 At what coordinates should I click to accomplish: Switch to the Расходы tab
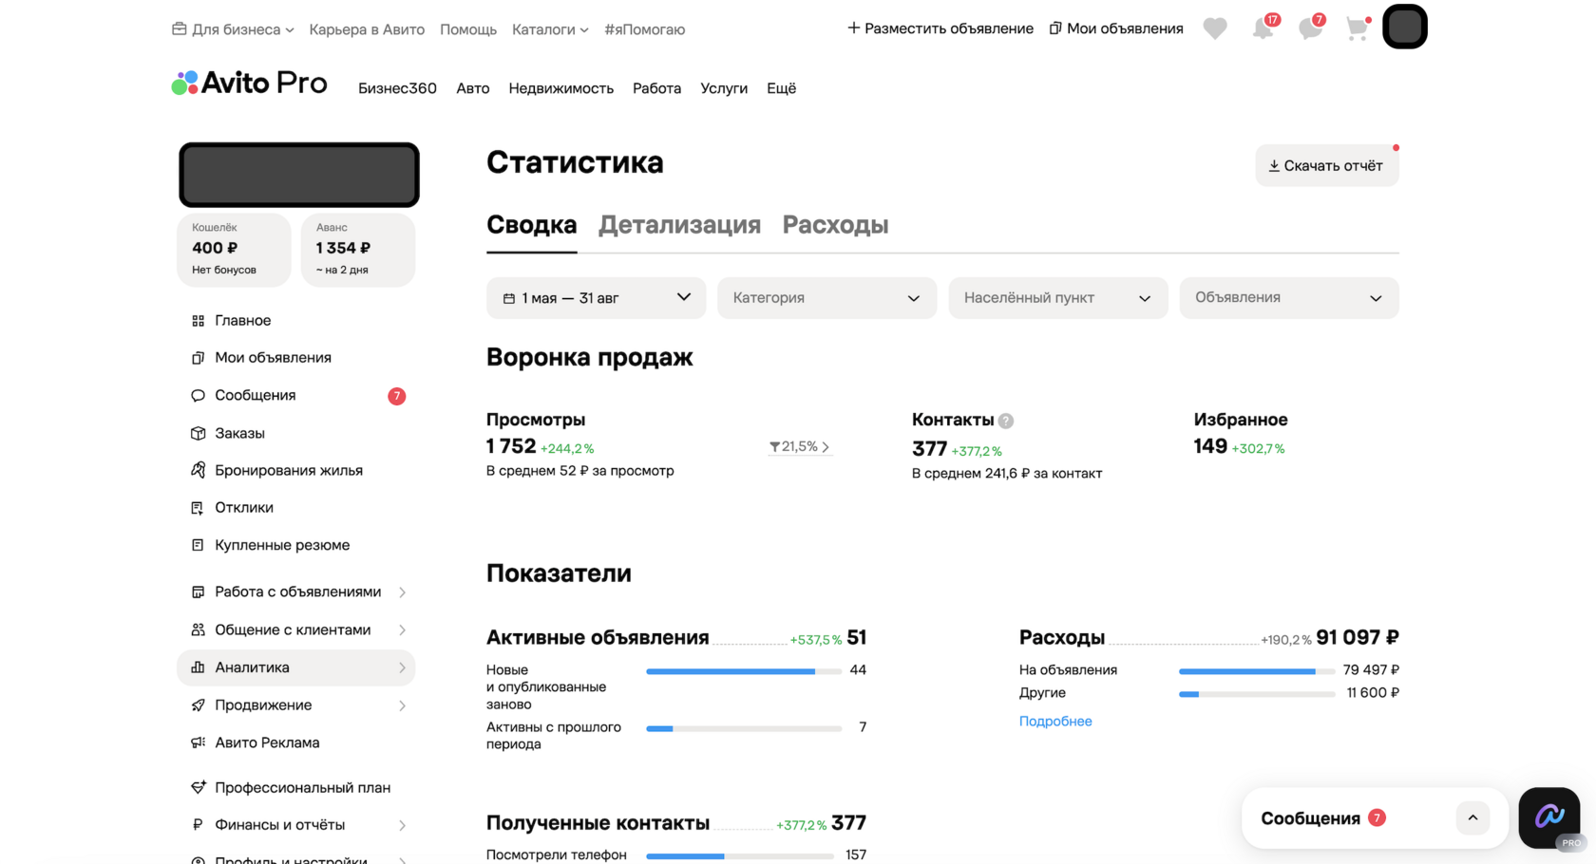coord(835,225)
